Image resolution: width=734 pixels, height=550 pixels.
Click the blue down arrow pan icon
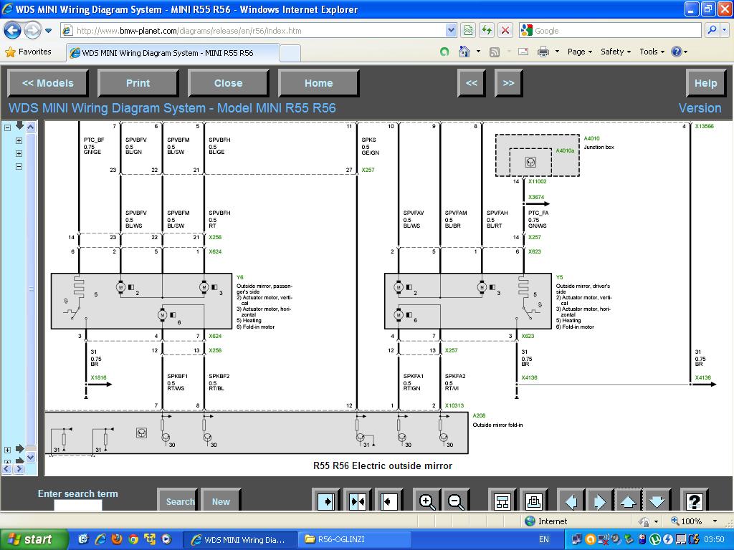pos(657,501)
